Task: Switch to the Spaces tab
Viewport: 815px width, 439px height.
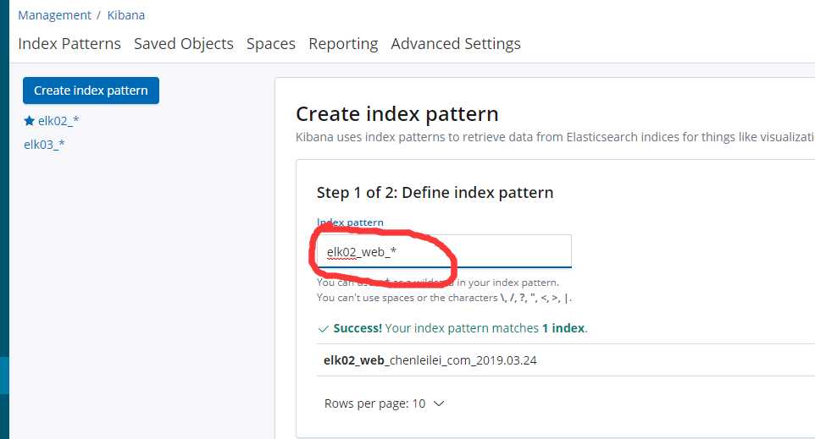Action: tap(271, 44)
